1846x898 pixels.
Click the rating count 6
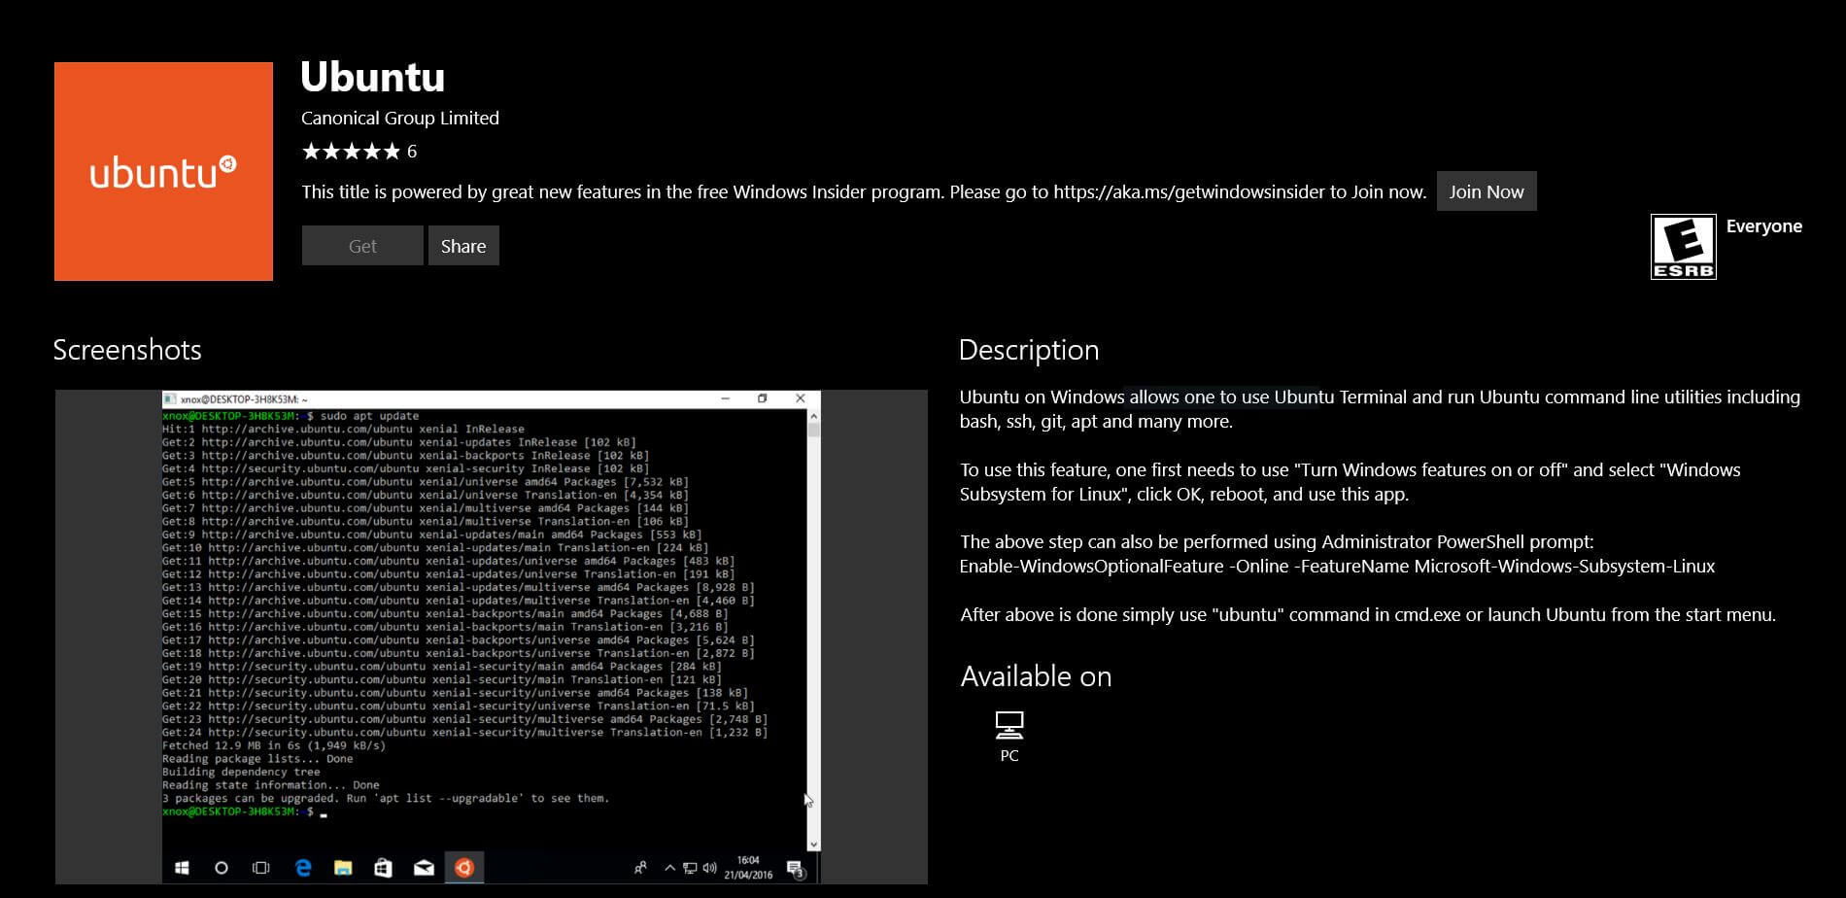(x=412, y=151)
